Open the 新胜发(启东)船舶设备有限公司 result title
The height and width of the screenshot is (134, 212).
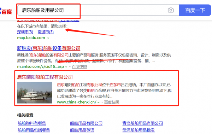[x=49, y=48]
